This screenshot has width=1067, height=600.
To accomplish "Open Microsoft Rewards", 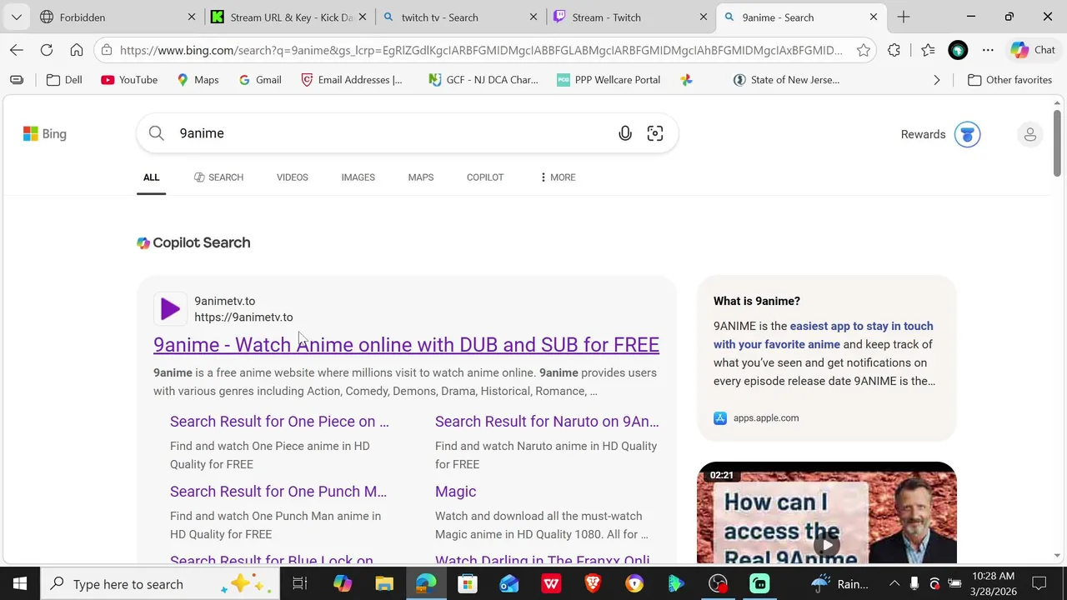I will tap(940, 134).
